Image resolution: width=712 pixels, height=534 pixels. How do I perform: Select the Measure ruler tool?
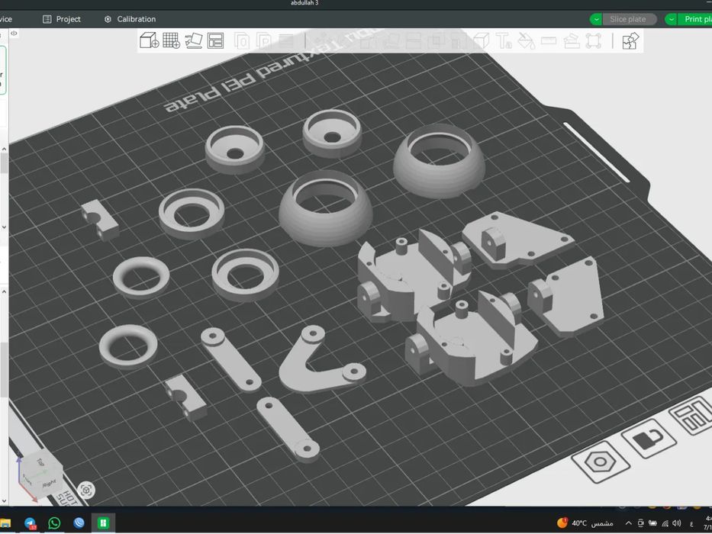(549, 41)
